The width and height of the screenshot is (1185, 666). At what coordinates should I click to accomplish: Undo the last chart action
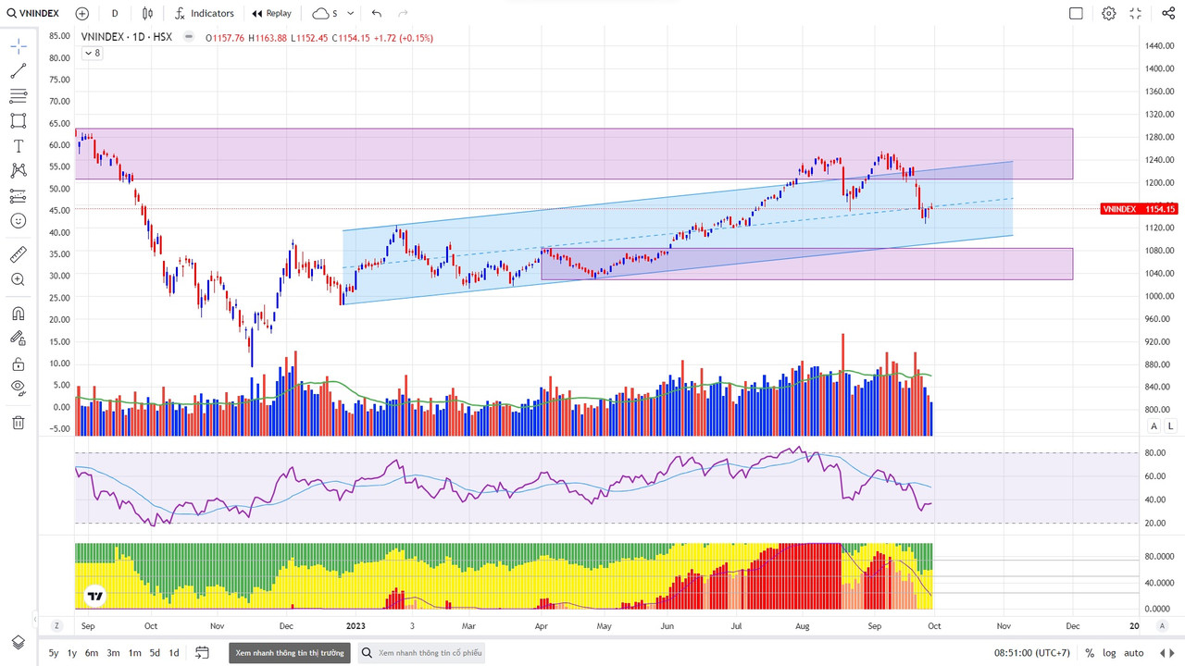[x=376, y=13]
